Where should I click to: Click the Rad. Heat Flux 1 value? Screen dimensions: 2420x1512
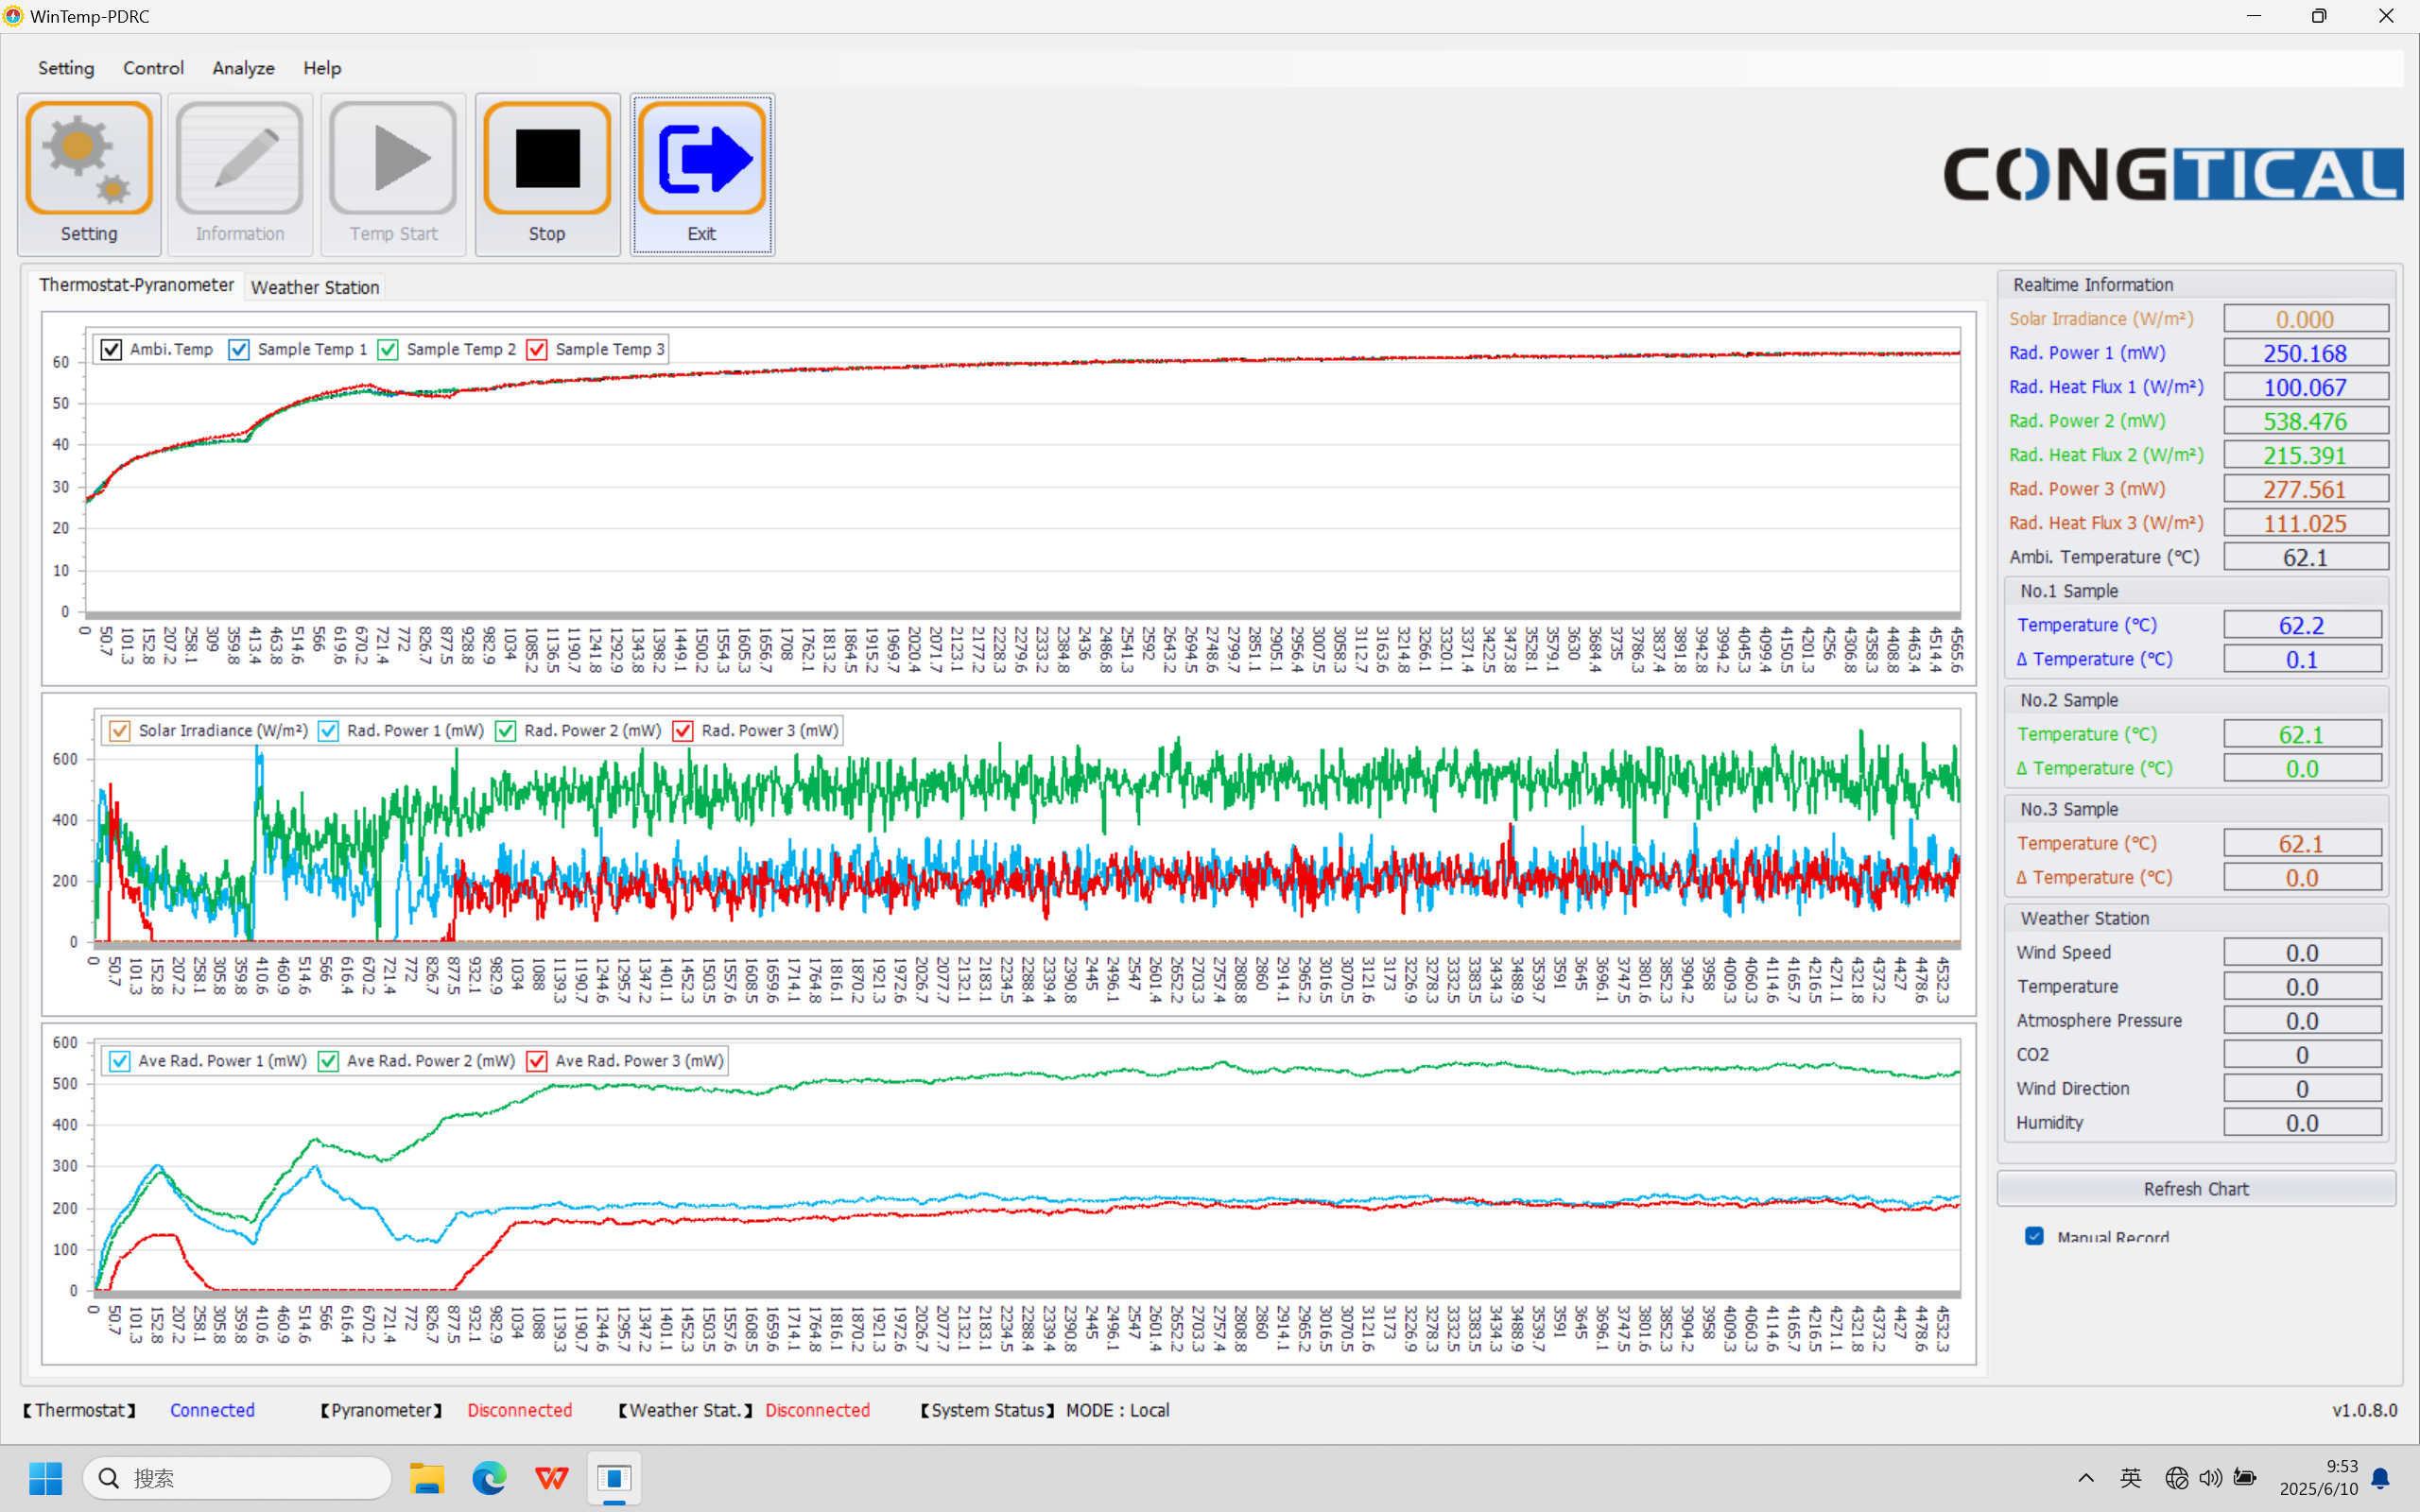pos(2305,387)
